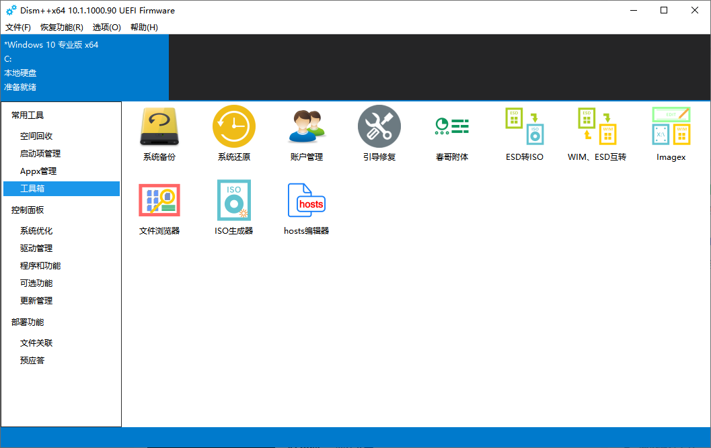Close the Dism++ window
The height and width of the screenshot is (448, 711).
pos(695,10)
